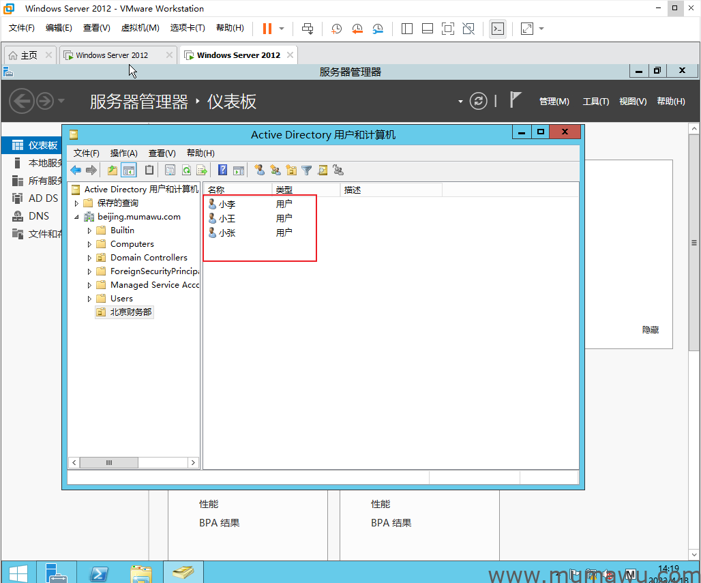Take a VMware snapshot with clock-plus icon
This screenshot has height=583, width=701.
coord(336,29)
